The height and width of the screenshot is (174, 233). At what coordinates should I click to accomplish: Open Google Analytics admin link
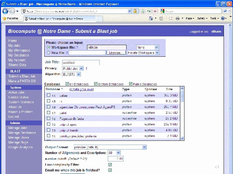[20, 147]
